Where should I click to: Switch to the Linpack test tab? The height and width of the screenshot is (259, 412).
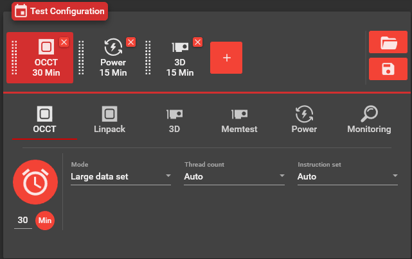coord(109,120)
